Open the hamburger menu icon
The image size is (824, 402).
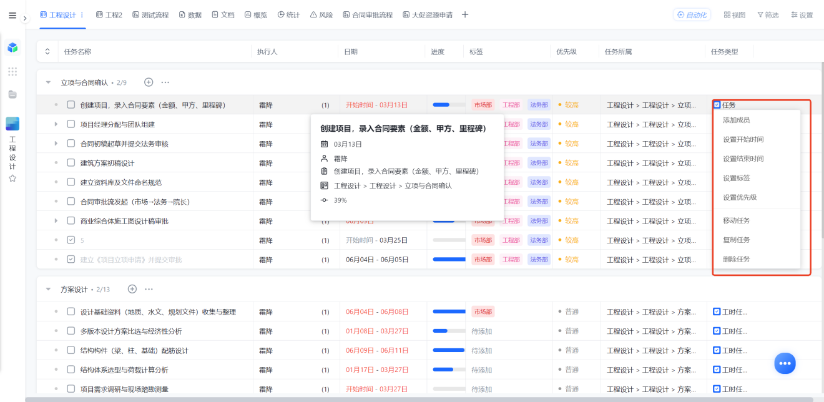pos(12,16)
